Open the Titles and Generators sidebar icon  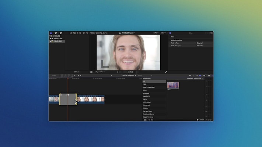point(61,33)
